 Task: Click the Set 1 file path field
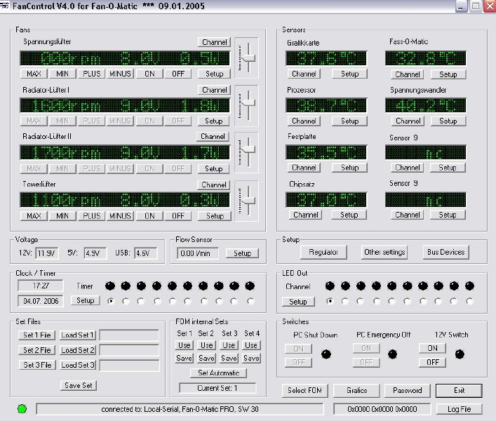(x=129, y=335)
